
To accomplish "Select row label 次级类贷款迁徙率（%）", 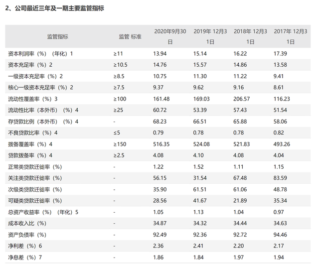I will 35,189.
